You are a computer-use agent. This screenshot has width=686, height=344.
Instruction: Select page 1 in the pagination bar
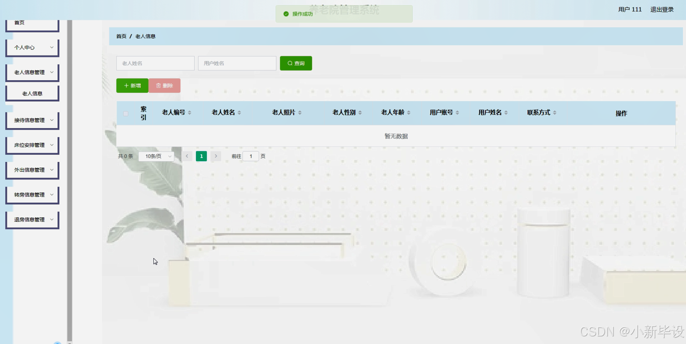pyautogui.click(x=201, y=156)
